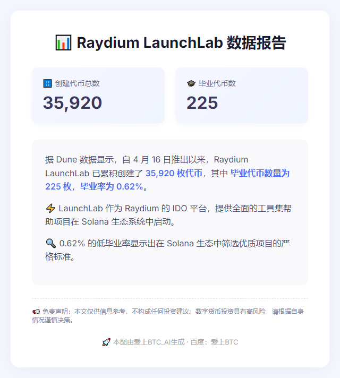Click the highlighted 毕业率为 0.62% text

(112, 186)
